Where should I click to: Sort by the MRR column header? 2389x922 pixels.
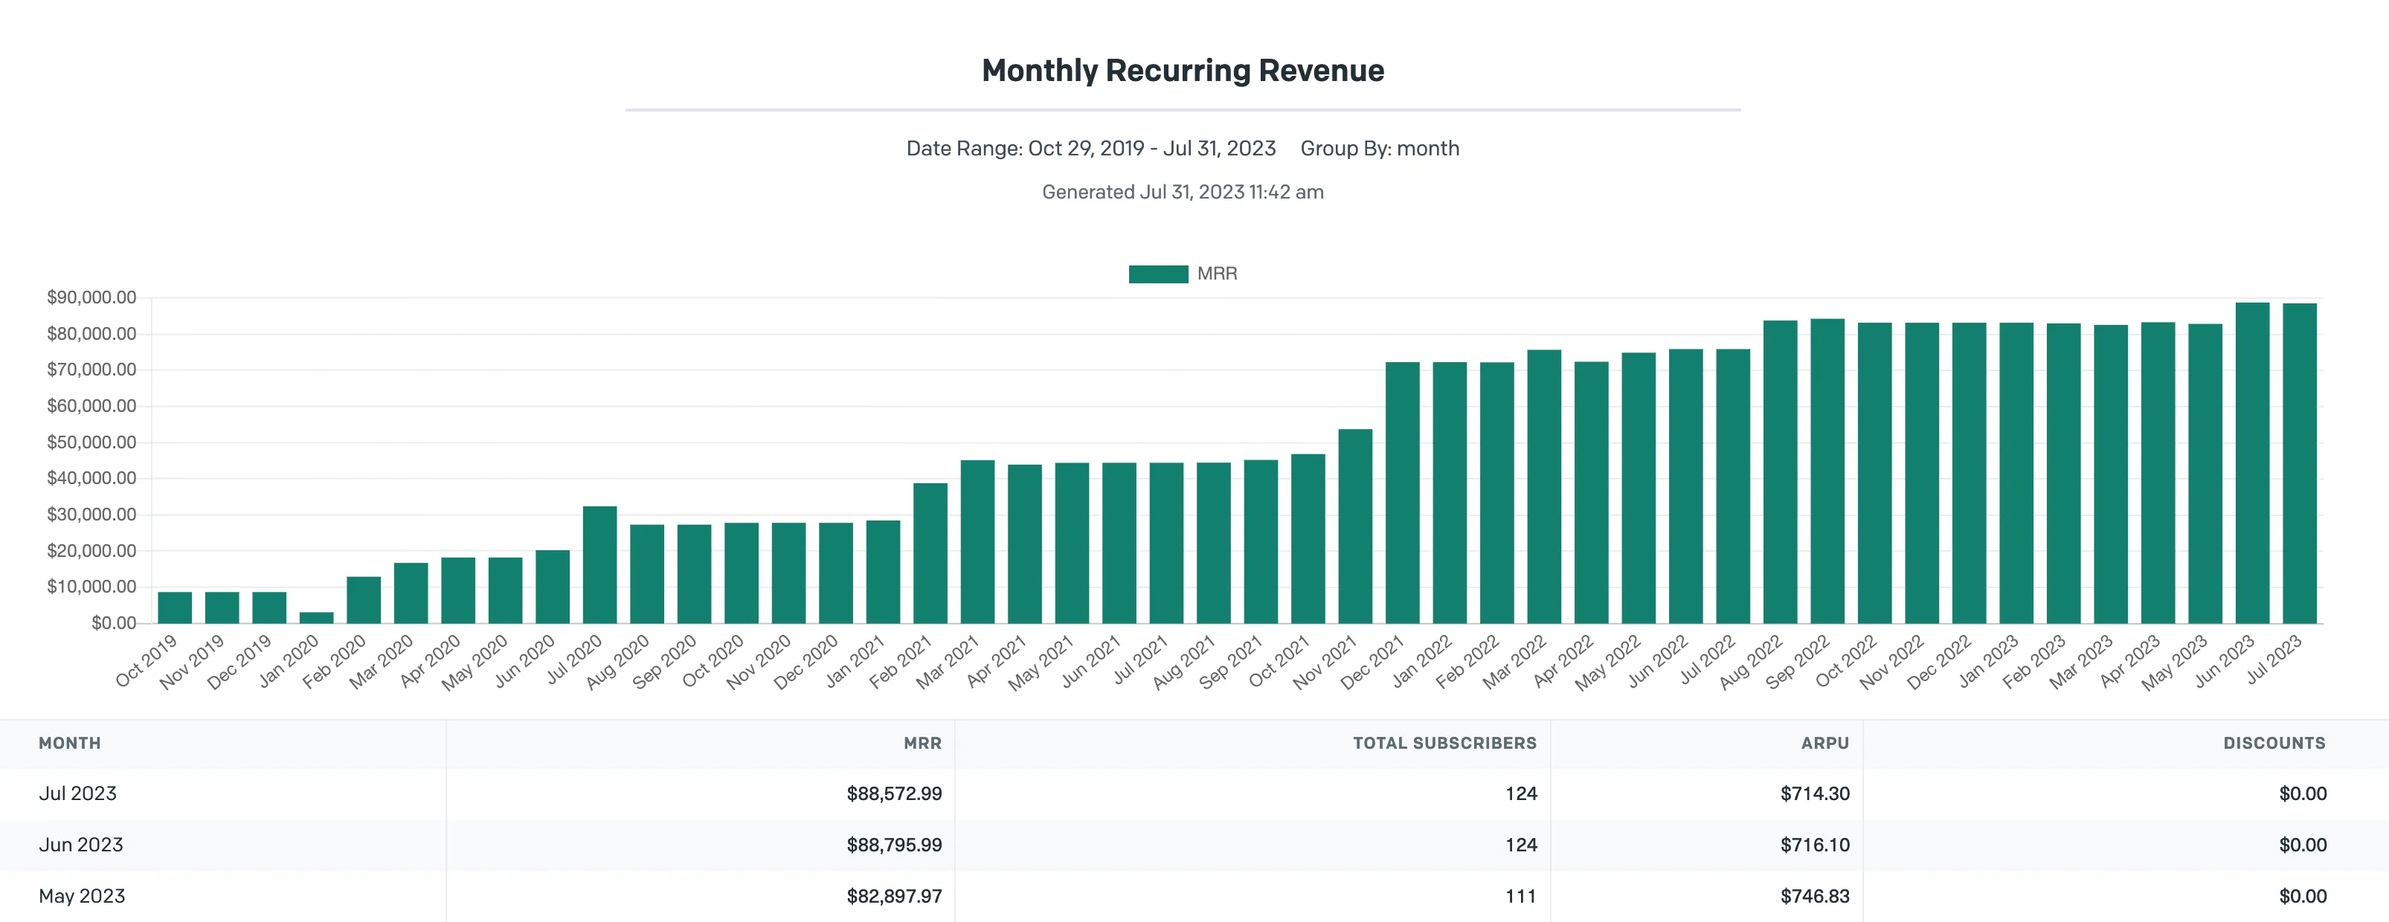[922, 743]
